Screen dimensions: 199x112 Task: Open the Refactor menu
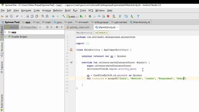point(58,11)
